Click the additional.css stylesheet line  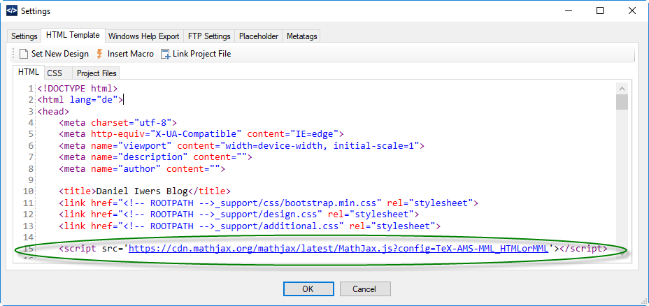[250, 226]
